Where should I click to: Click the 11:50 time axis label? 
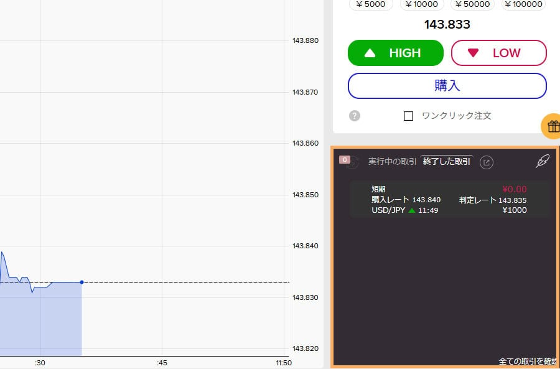tap(284, 363)
